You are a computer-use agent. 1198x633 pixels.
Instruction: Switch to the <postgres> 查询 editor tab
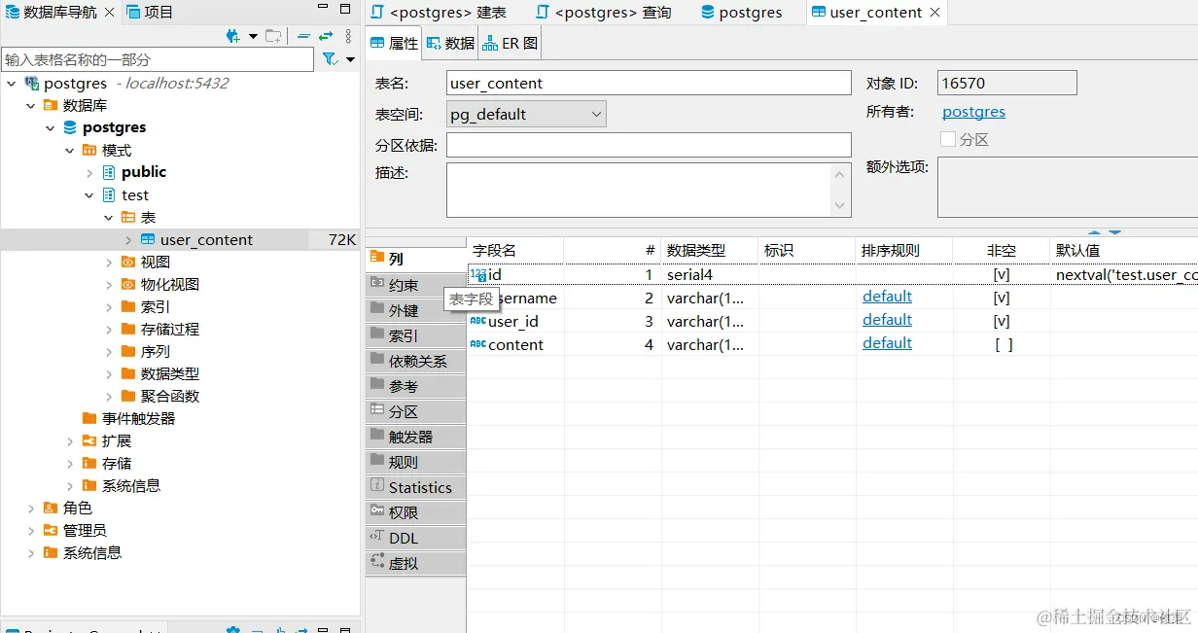coord(604,12)
